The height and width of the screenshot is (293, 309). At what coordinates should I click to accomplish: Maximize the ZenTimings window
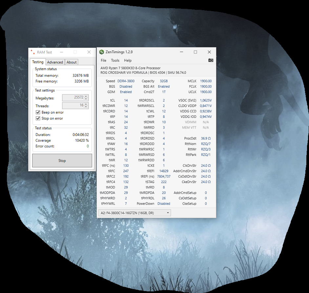tap(195, 52)
